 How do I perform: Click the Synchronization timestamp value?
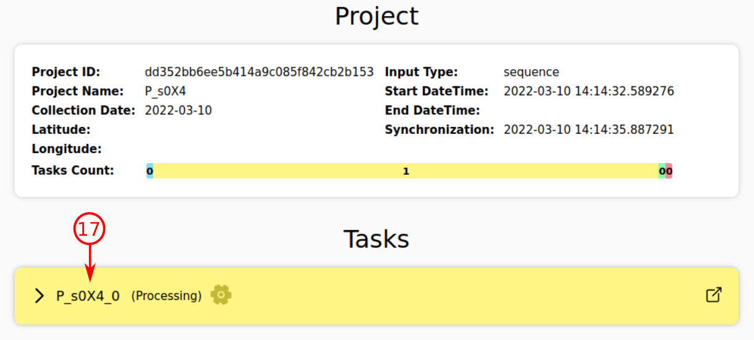tap(588, 130)
